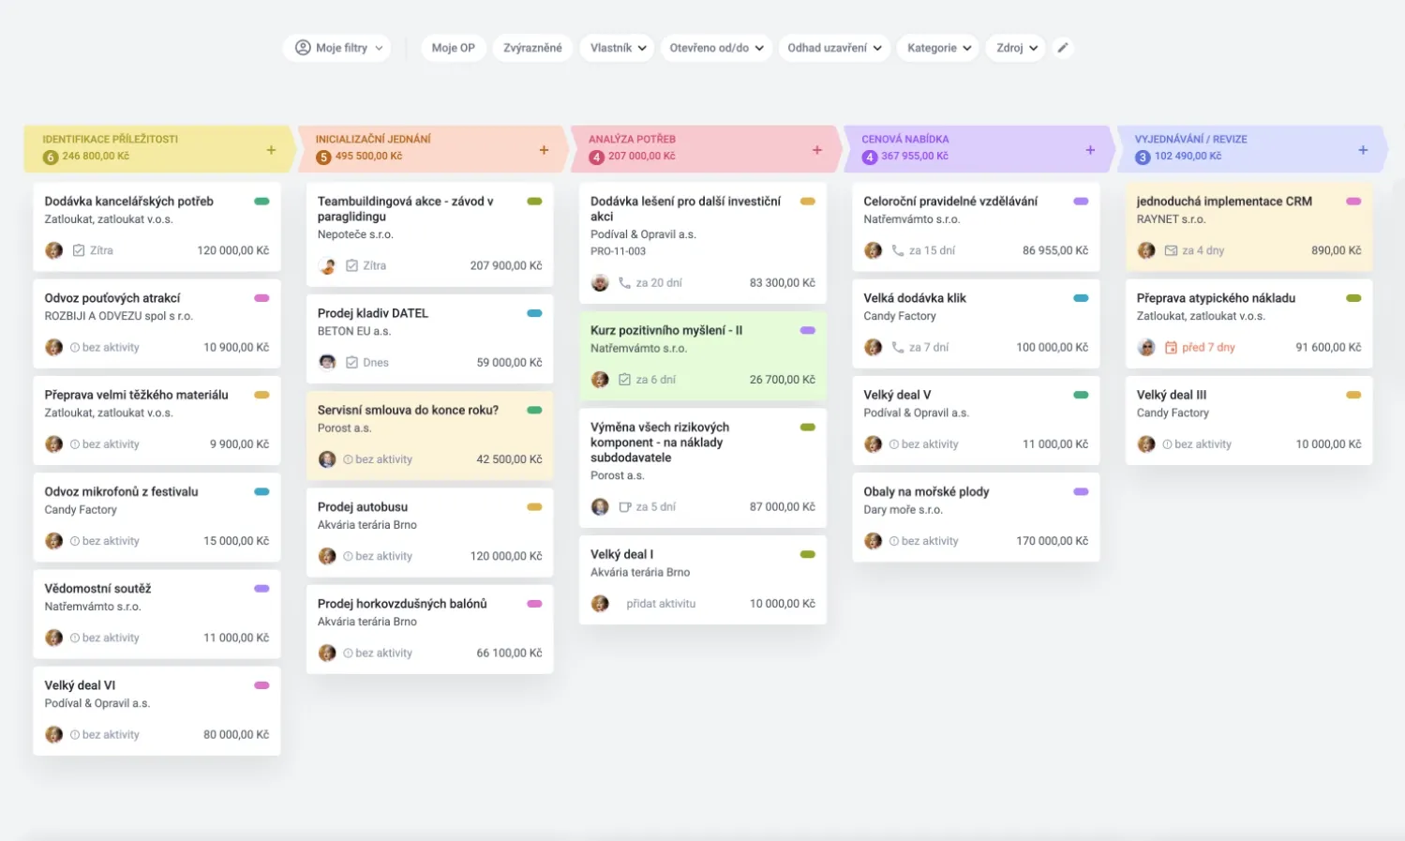The image size is (1405, 841).
Task: Select the Zvýrazněné filter
Action: click(532, 48)
